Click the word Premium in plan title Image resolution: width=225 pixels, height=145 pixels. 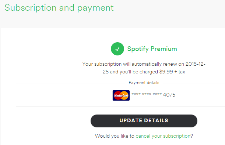pyautogui.click(x=164, y=49)
